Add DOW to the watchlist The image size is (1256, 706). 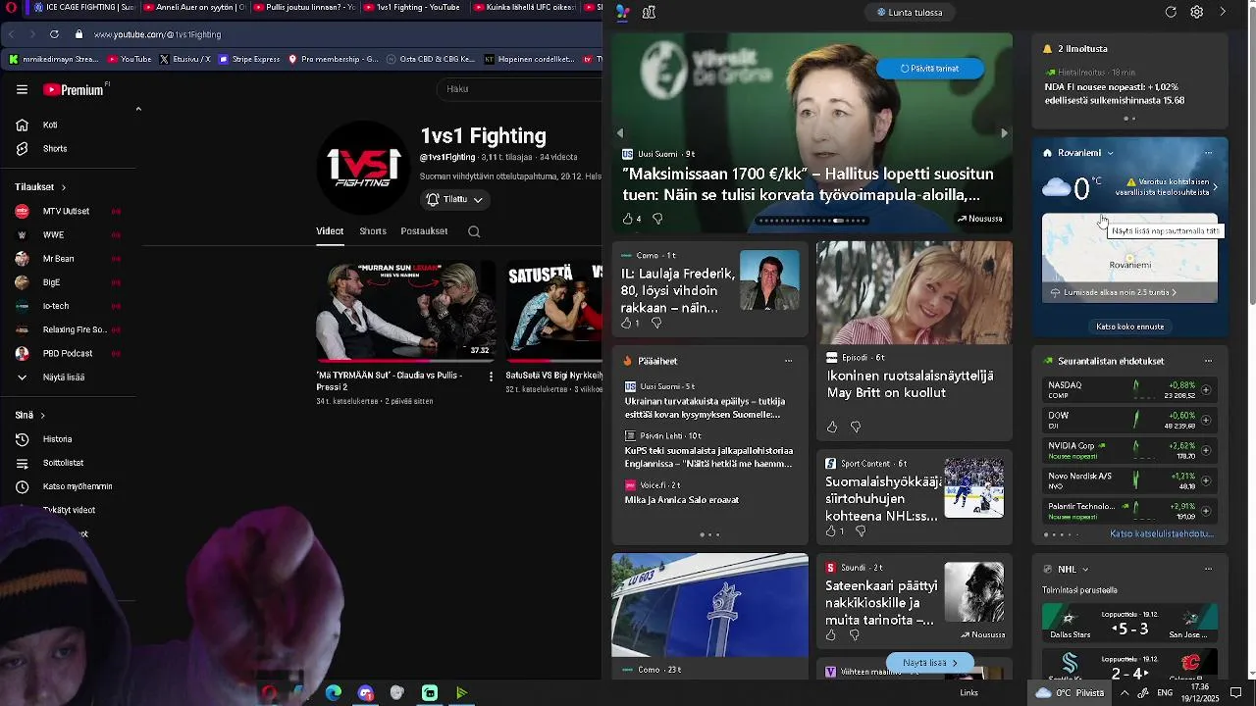(1206, 421)
